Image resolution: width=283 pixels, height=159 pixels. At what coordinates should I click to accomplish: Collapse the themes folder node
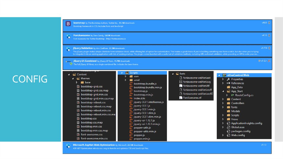click(73, 78)
